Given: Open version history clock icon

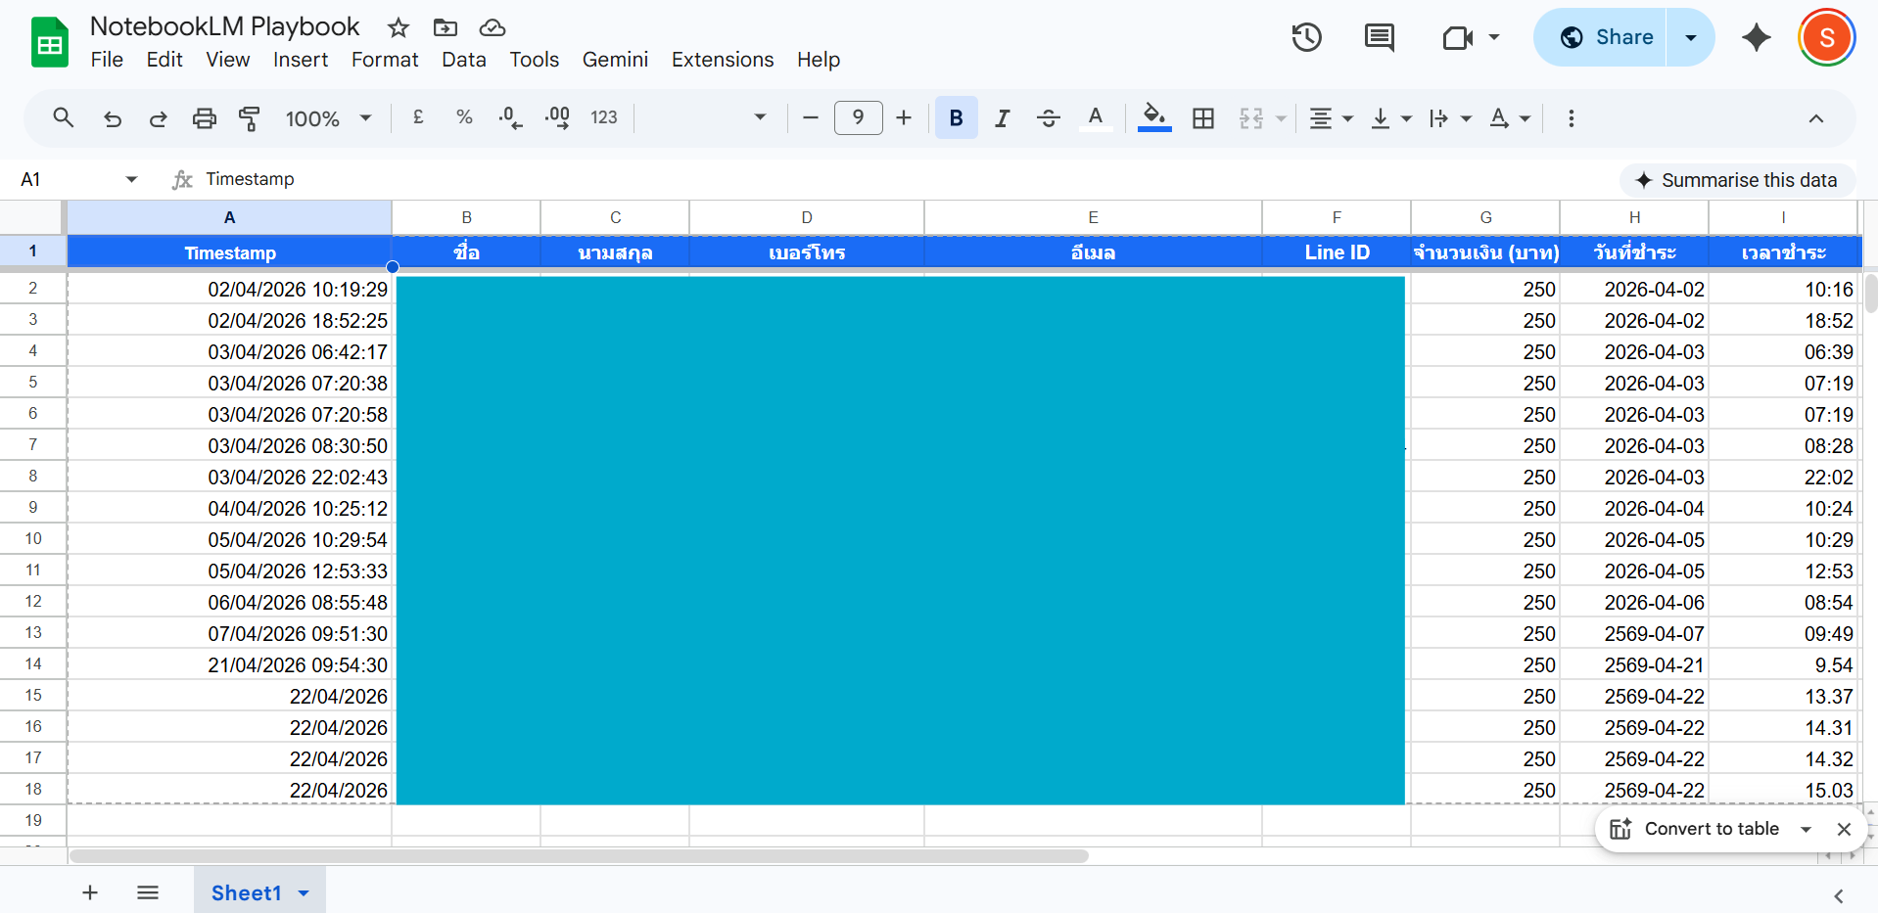Looking at the screenshot, I should click(x=1306, y=38).
